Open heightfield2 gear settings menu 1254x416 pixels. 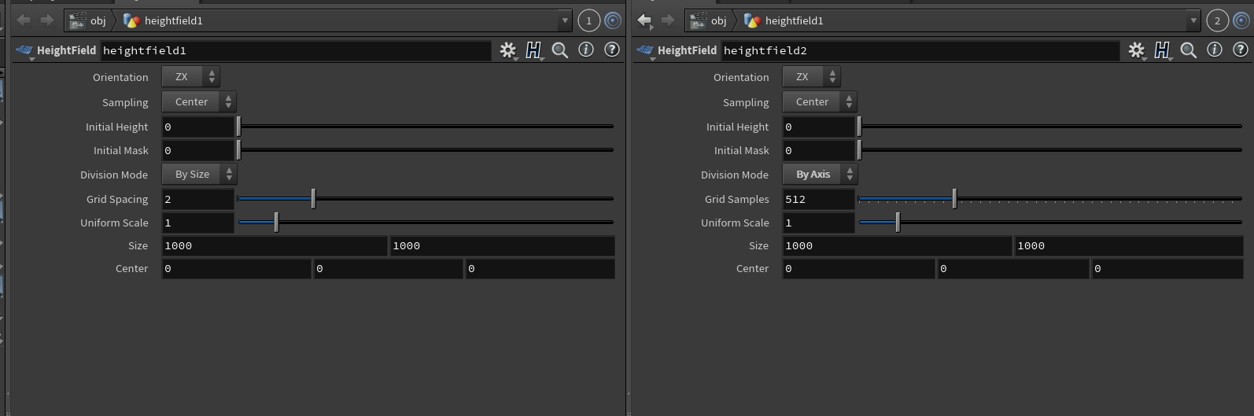[x=1137, y=50]
